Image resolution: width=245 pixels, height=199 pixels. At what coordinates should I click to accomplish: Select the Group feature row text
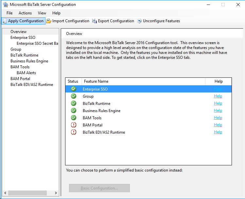click(88, 96)
